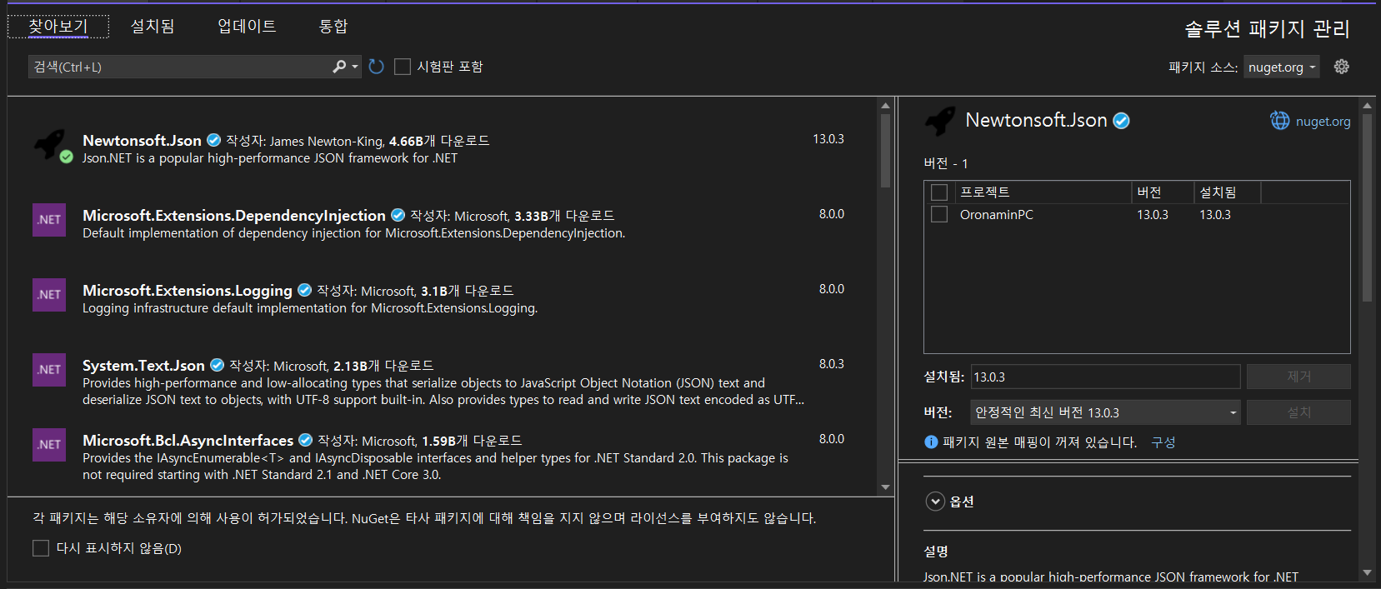Click OronaminPC project name row

tap(996, 215)
